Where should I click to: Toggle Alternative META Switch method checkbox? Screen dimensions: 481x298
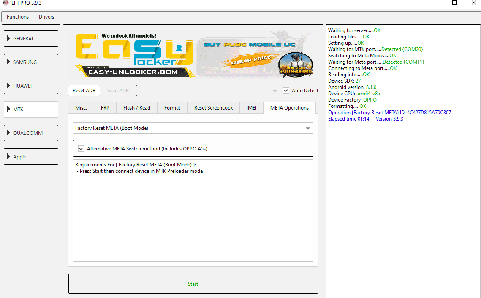[x=81, y=148]
